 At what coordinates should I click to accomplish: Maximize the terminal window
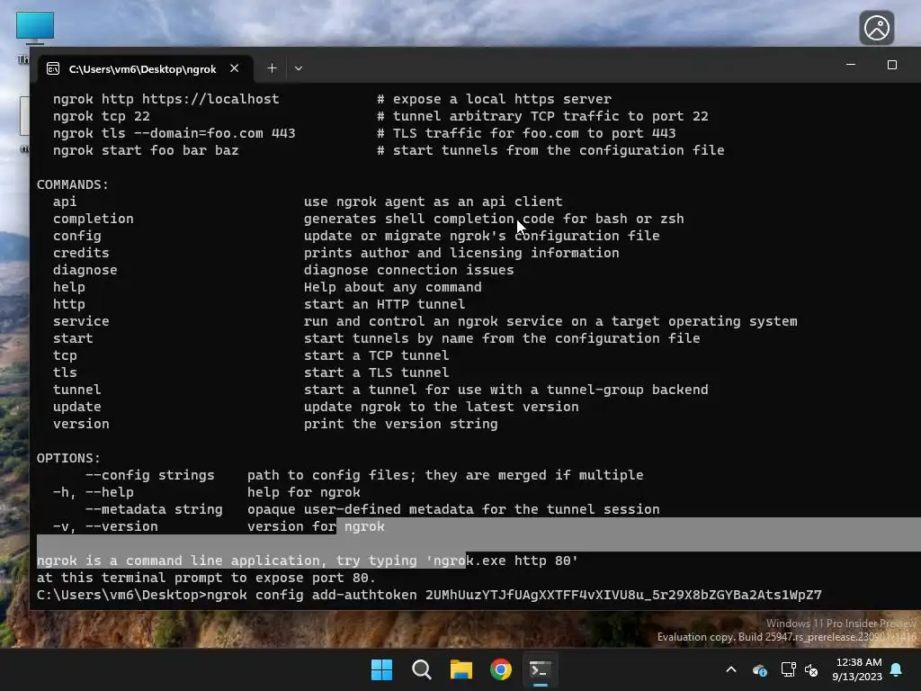pos(891,64)
